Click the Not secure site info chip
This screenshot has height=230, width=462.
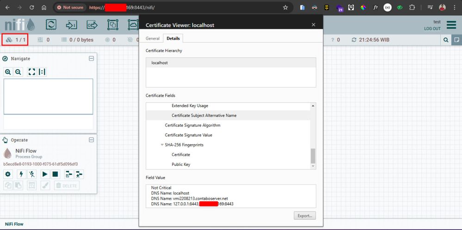[70, 8]
